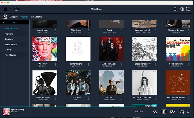Click artist name John Zorn
The height and width of the screenshot is (118, 194).
76,66
